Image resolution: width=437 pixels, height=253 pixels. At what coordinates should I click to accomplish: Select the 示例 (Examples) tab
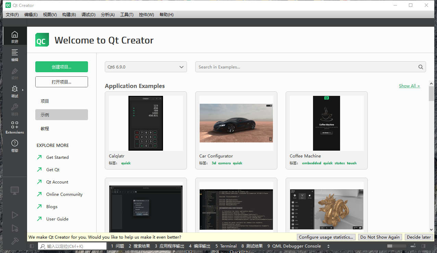point(62,115)
